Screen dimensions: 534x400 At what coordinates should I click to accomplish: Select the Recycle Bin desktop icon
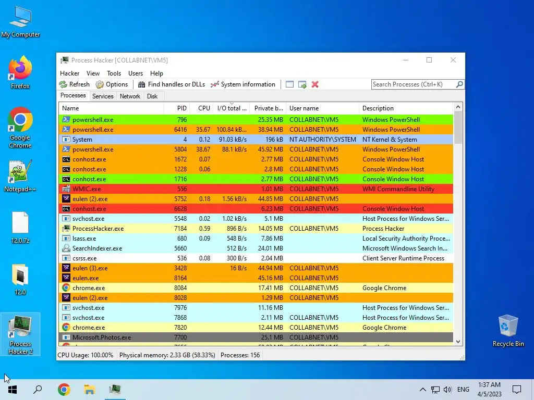[508, 331]
